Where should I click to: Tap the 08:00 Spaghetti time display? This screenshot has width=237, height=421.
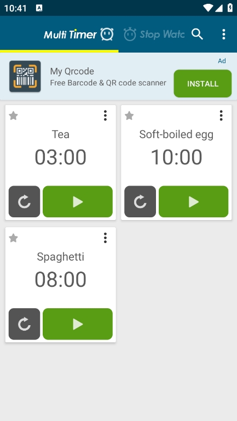(x=60, y=280)
